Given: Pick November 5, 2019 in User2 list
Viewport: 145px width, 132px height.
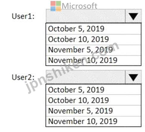Looking at the screenshot, I should pos(93,111).
